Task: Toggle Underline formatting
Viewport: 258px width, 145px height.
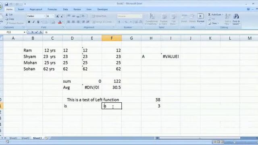Action: coord(38,22)
